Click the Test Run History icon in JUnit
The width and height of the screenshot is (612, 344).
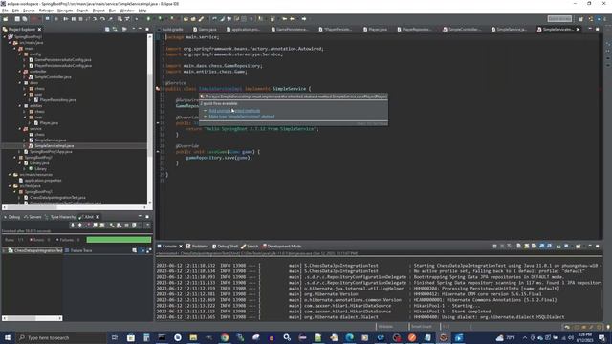tap(134, 226)
